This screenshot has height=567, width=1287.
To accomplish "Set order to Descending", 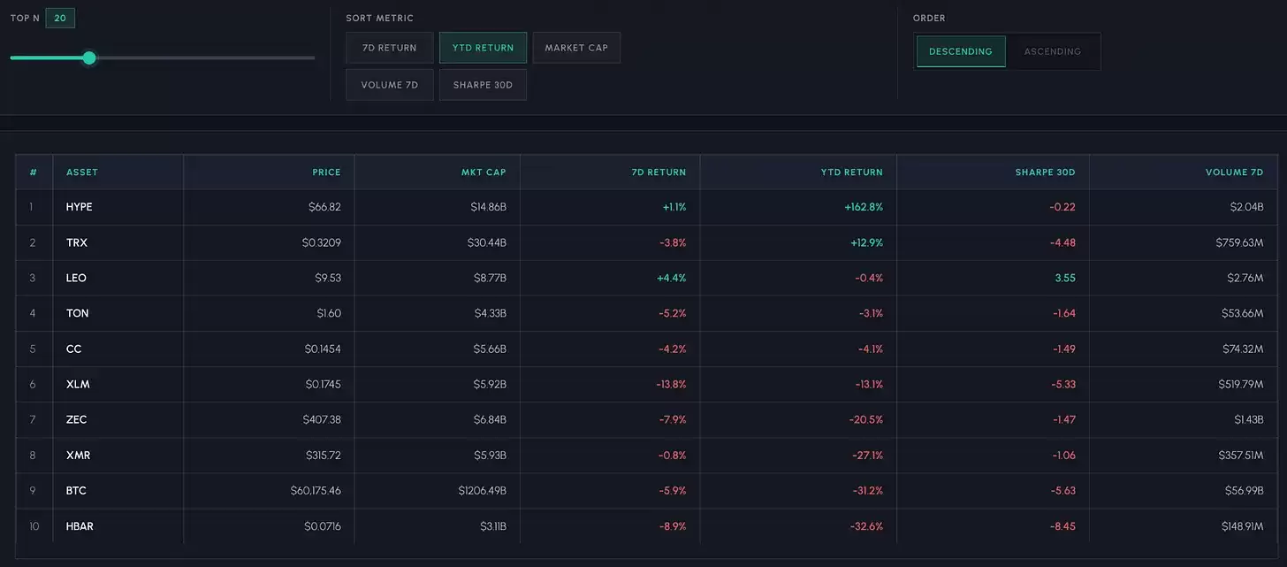I will [961, 51].
